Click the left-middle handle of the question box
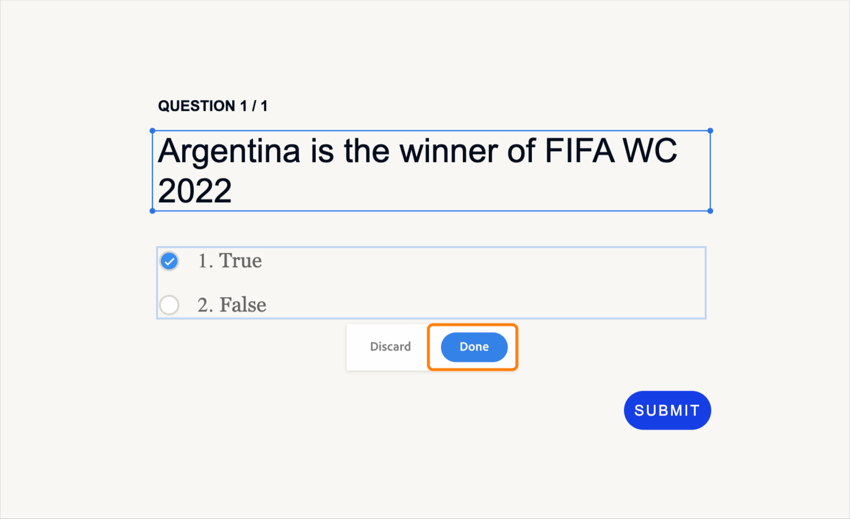 [152, 171]
